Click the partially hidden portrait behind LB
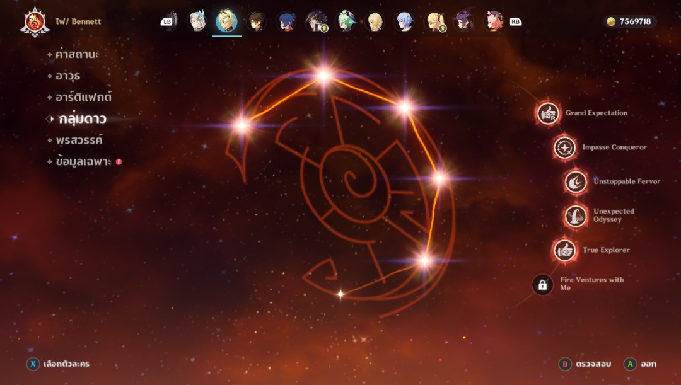Screen dimensions: 681x385 pos(174,20)
